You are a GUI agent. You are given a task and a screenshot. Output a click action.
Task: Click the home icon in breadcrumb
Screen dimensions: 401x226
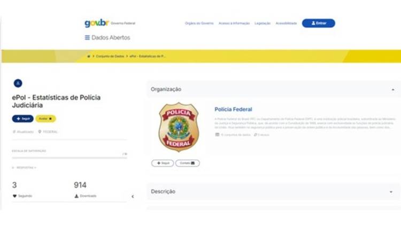[x=89, y=56]
